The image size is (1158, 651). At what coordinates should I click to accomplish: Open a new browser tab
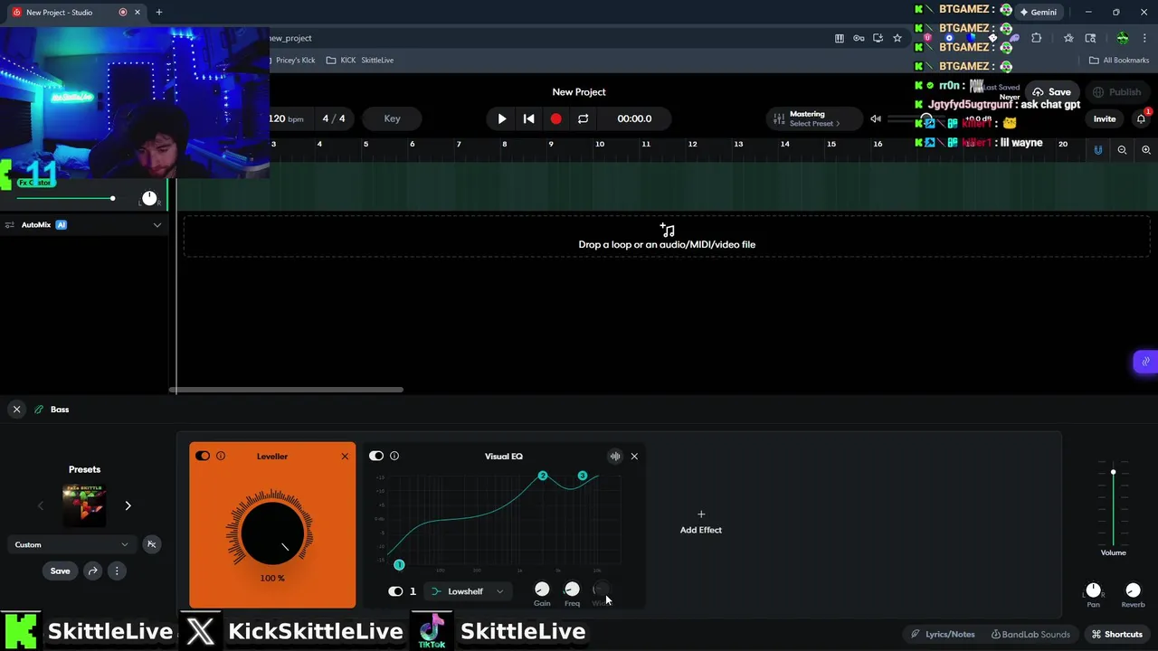pyautogui.click(x=159, y=12)
